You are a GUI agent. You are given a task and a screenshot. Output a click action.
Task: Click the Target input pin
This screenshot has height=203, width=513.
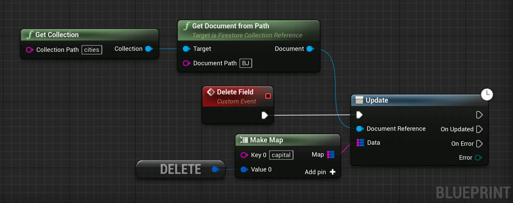(186, 49)
